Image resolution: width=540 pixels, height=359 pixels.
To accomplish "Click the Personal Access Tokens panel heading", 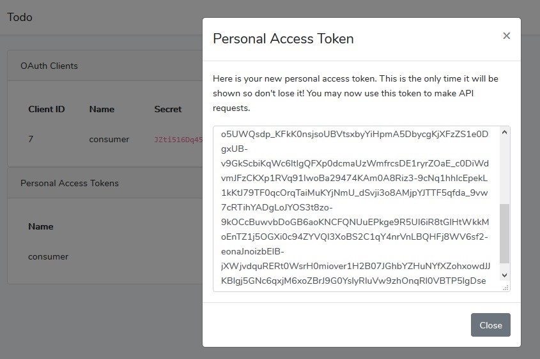I will [x=69, y=183].
